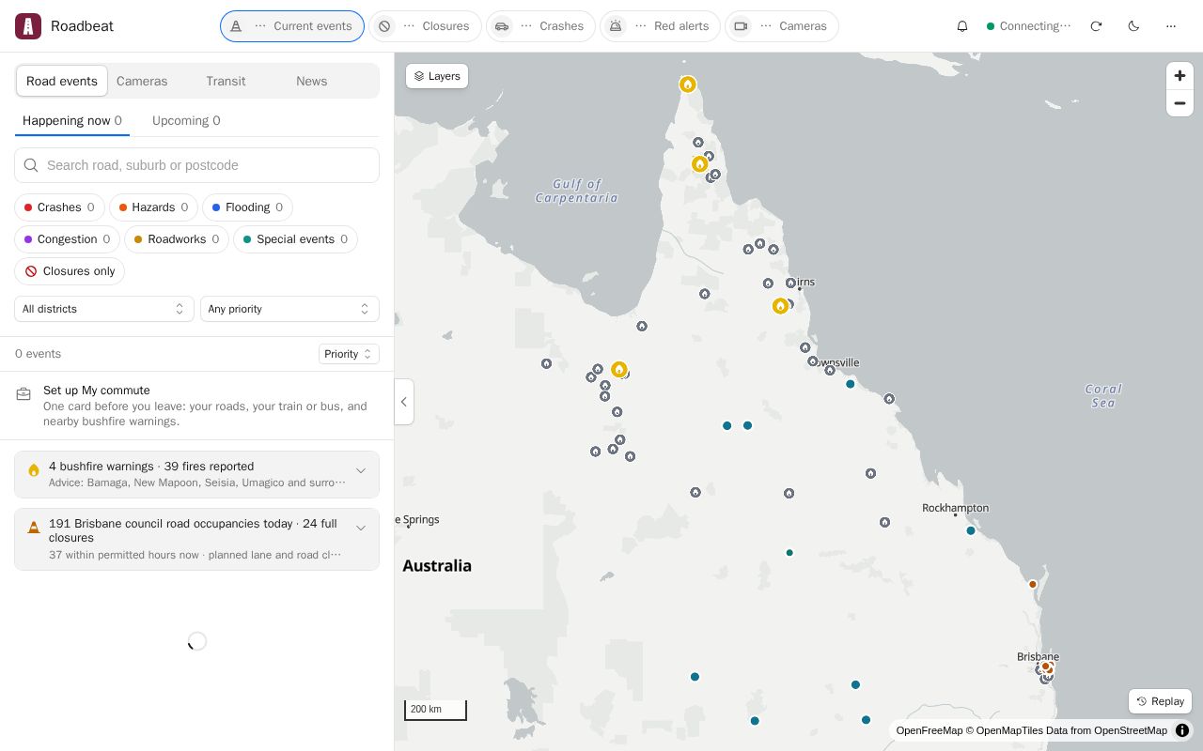Focus the road, suburb or postcode search field

pyautogui.click(x=197, y=165)
